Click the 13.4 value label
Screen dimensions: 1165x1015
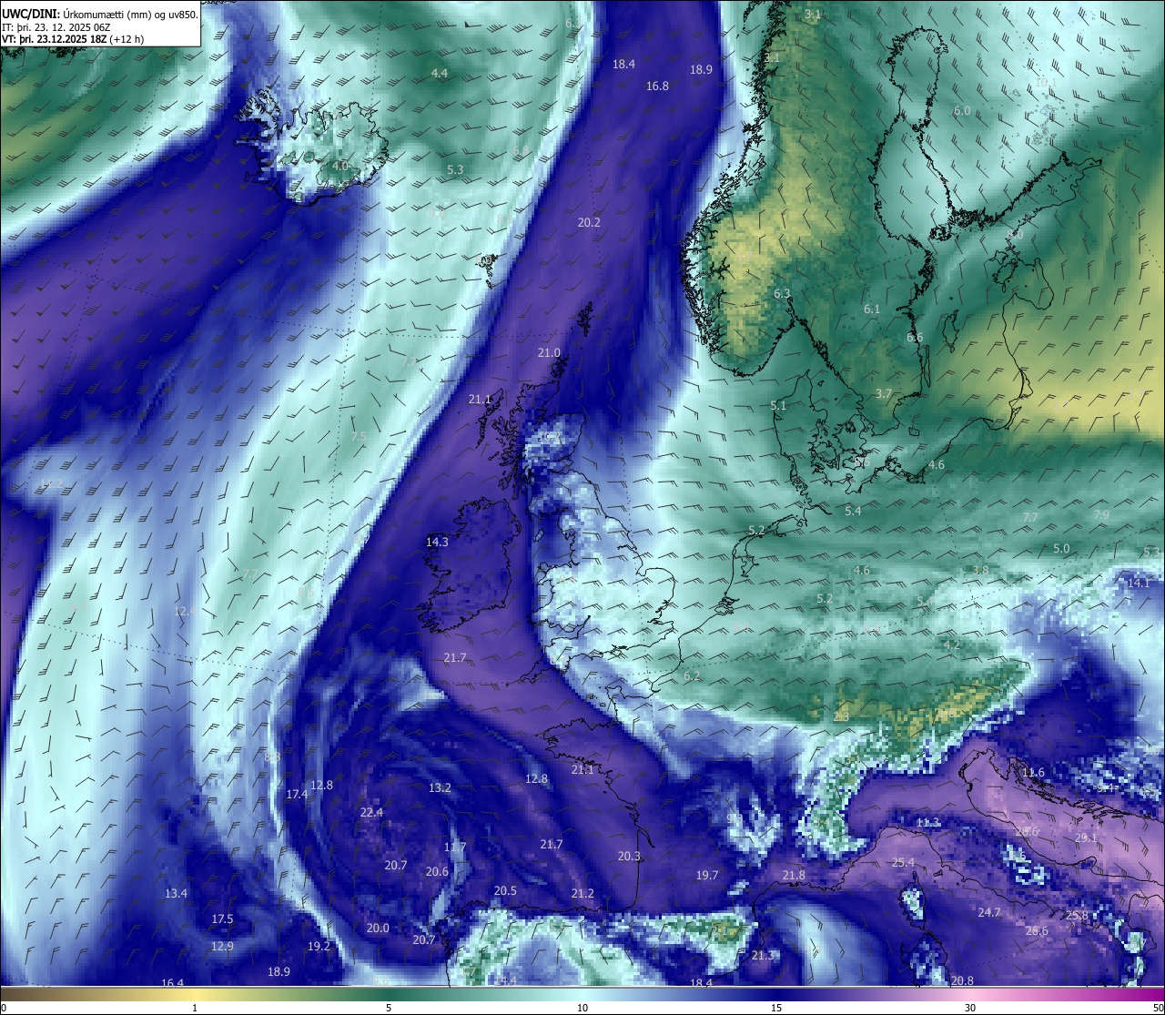[176, 893]
